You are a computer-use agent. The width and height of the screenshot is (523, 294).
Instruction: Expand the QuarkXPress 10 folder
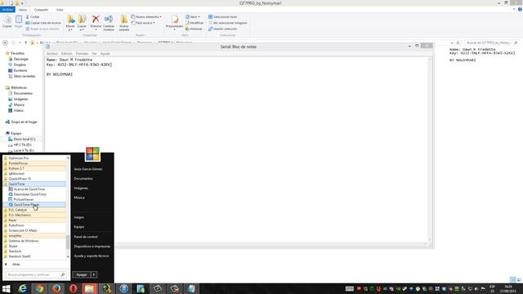pyautogui.click(x=20, y=179)
